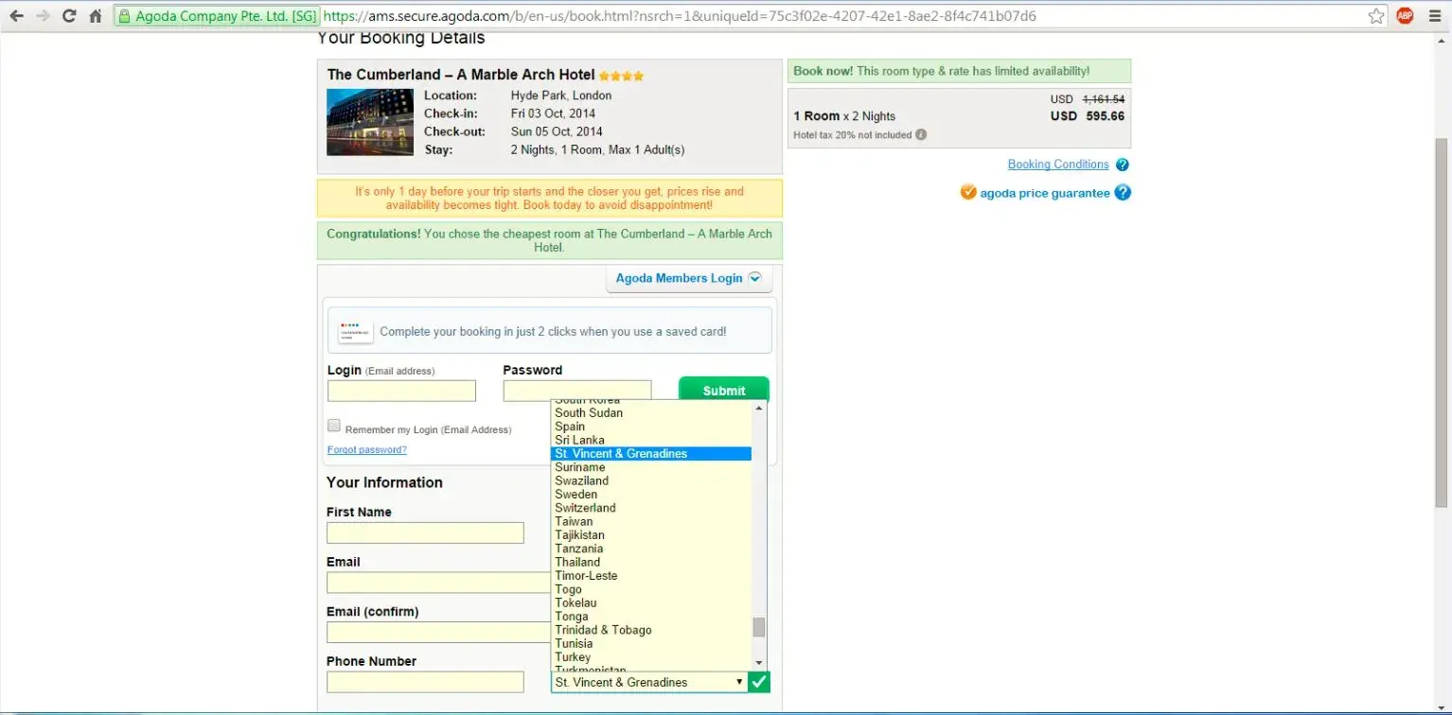Click the Cumberland hotel thumbnail image
The height and width of the screenshot is (715, 1452).
point(370,122)
